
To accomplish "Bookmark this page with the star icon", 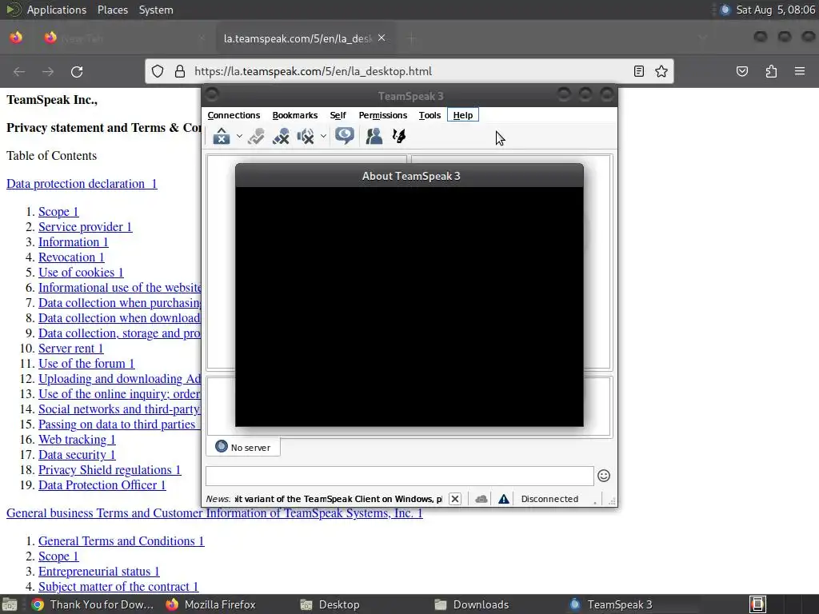I will tap(661, 71).
